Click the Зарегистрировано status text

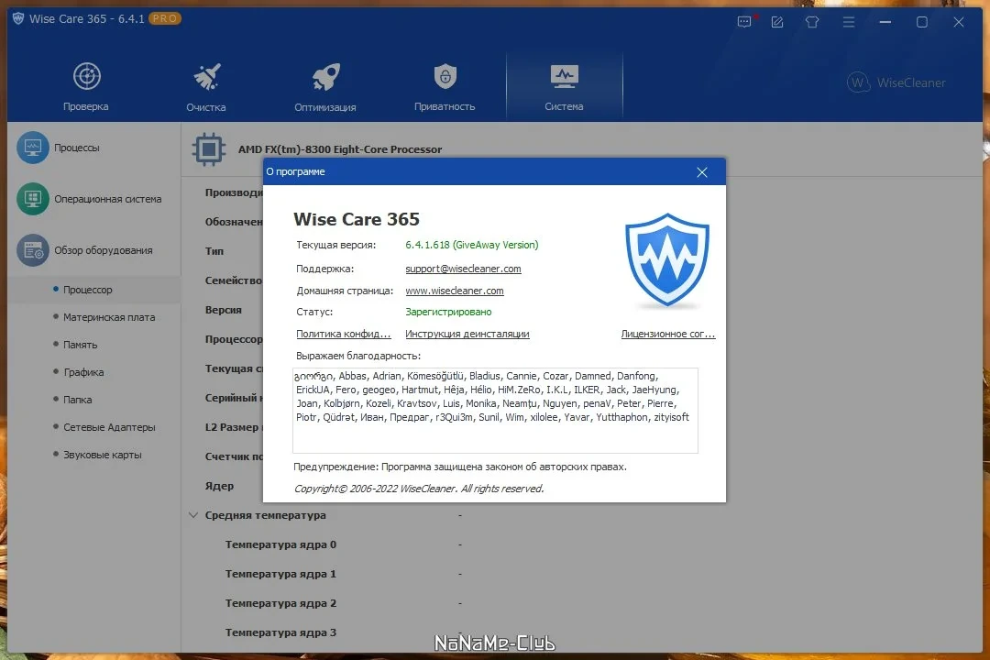click(448, 312)
